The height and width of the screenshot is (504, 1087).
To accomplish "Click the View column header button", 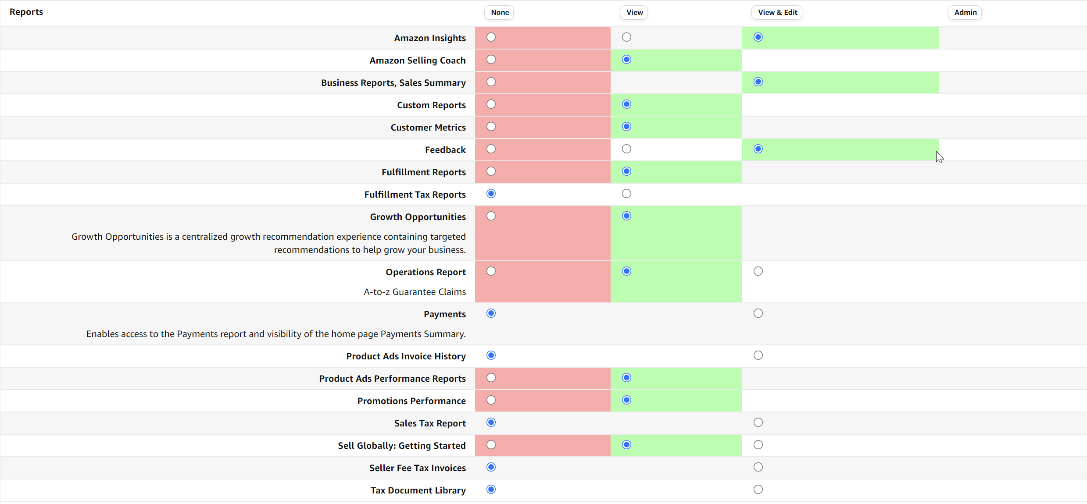I will click(x=634, y=12).
